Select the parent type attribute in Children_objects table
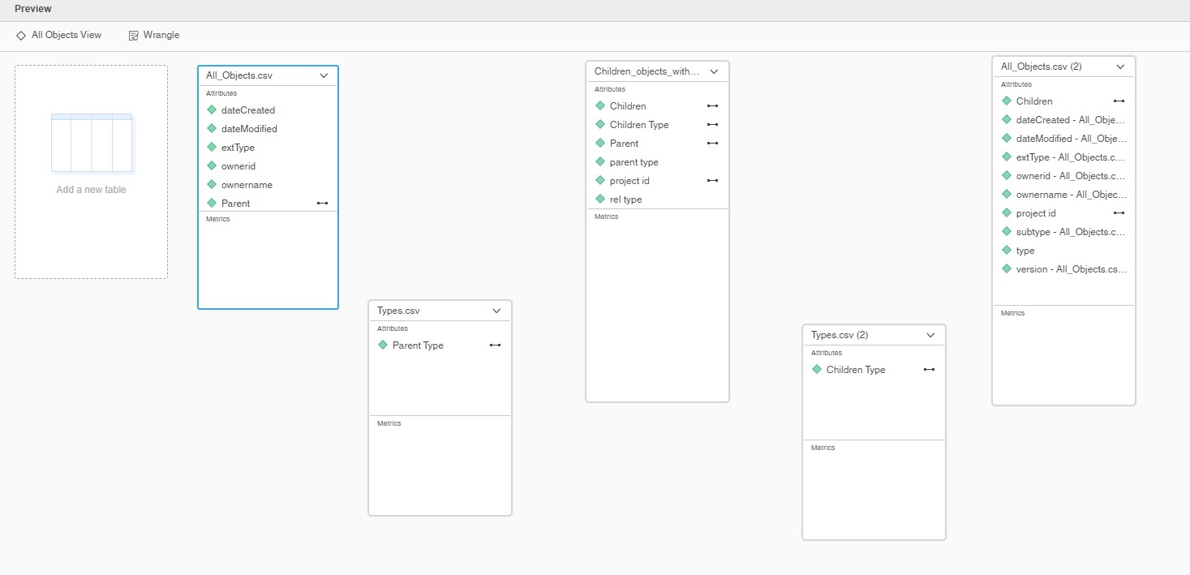 pos(634,162)
